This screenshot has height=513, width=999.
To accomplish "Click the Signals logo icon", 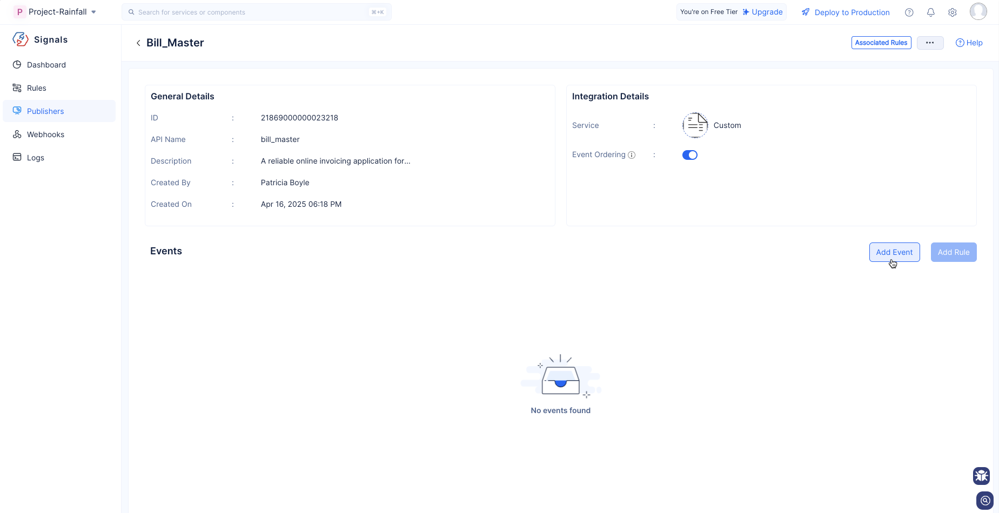I will coord(21,39).
